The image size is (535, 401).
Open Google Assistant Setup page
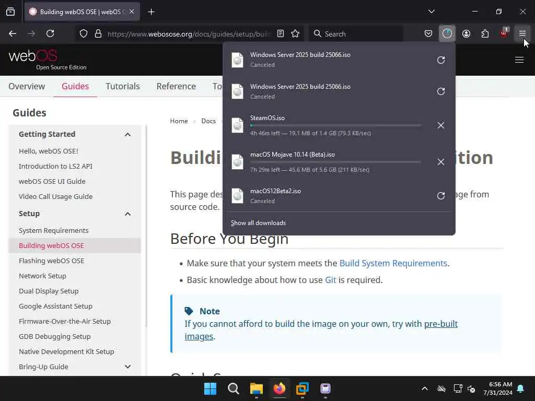pos(55,306)
